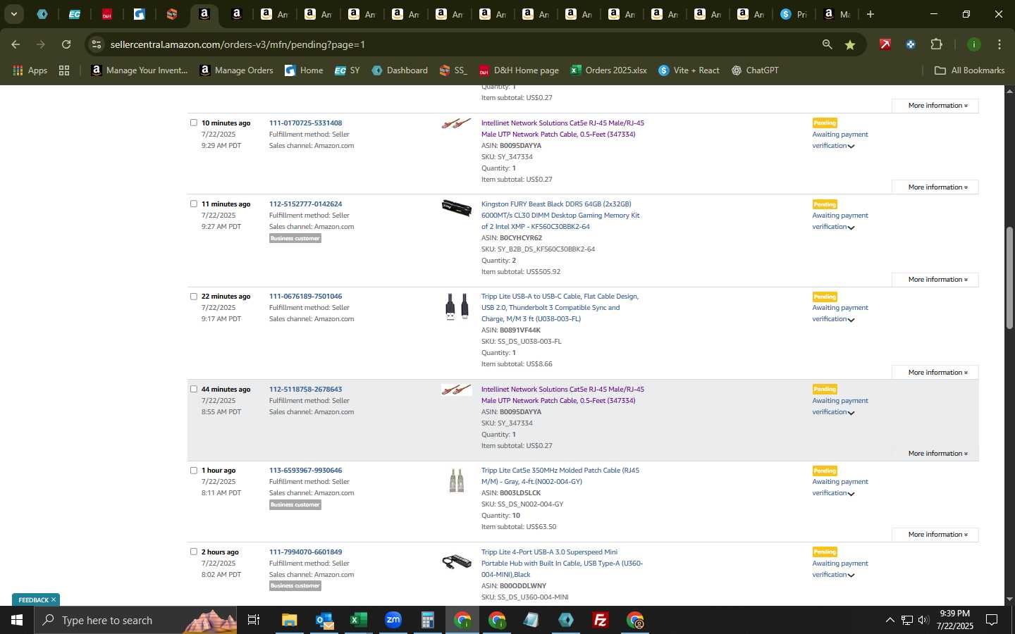Image resolution: width=1015 pixels, height=634 pixels.
Task: Close the FEEDBACK widget
Action: pos(54,600)
